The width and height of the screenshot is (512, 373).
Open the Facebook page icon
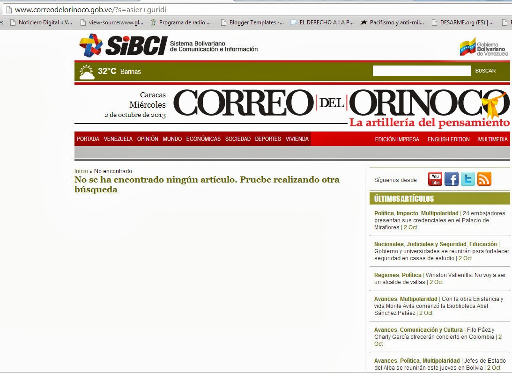click(x=451, y=179)
